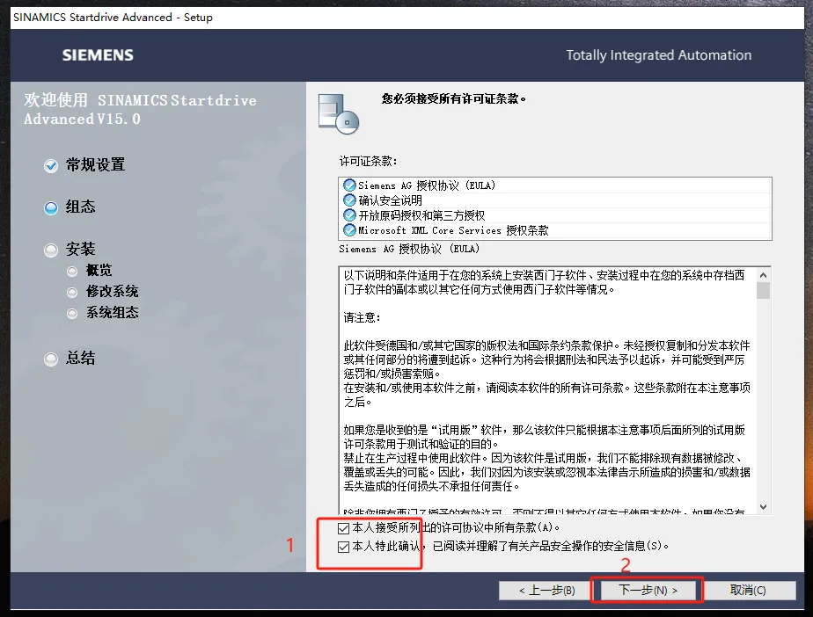Go back with the 上一步(B) button
The image size is (813, 617).
(546, 590)
